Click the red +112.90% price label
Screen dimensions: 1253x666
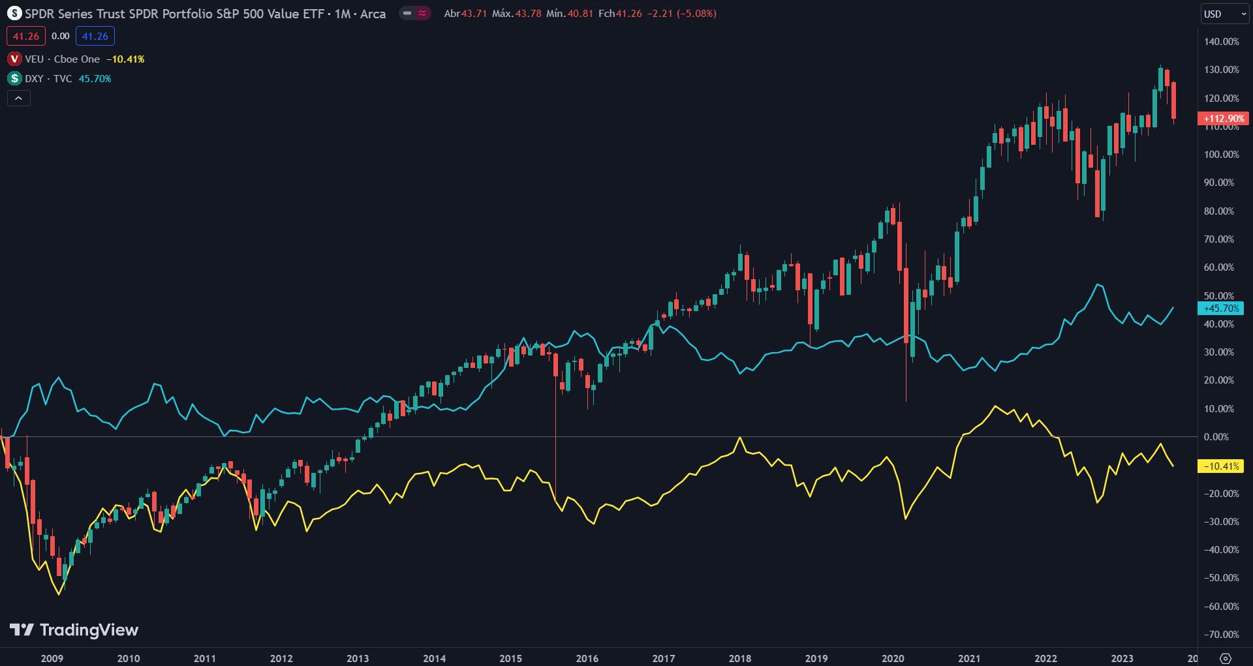[x=1224, y=119]
